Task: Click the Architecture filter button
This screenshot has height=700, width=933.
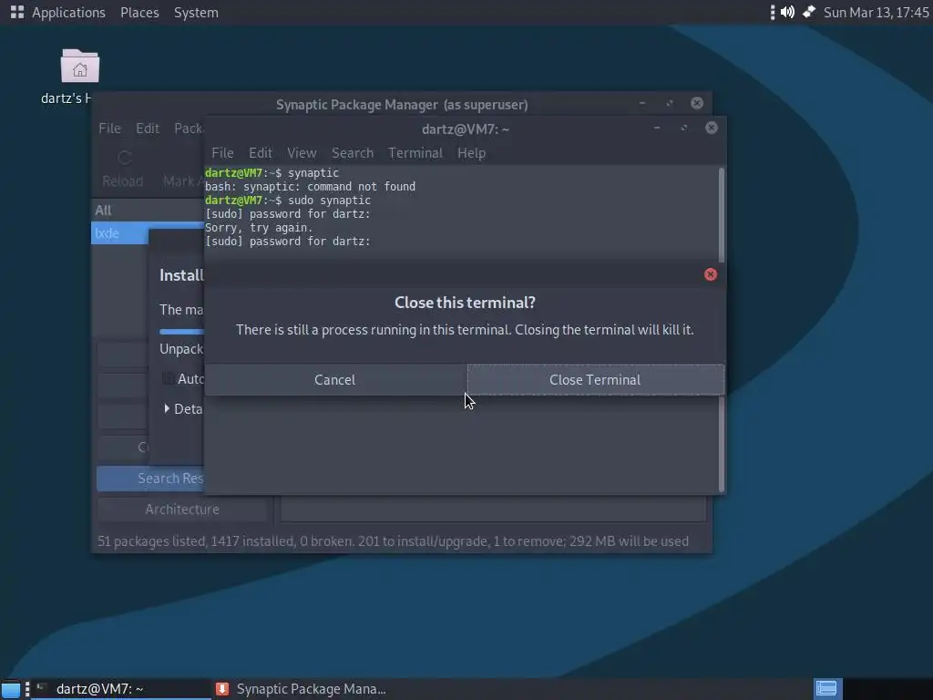Action: (x=182, y=510)
